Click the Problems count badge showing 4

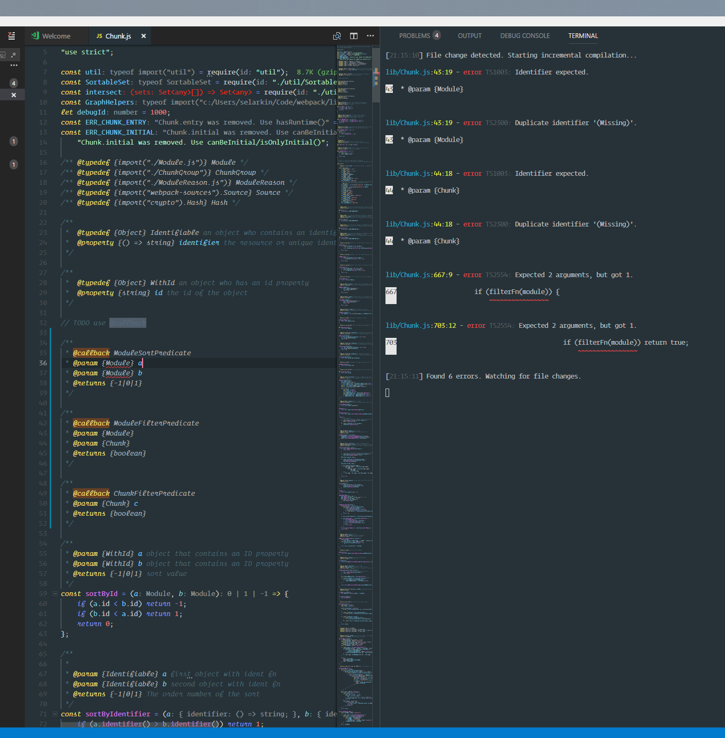pyautogui.click(x=437, y=35)
